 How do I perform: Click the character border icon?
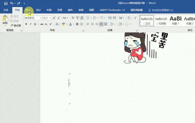[x=82, y=18]
